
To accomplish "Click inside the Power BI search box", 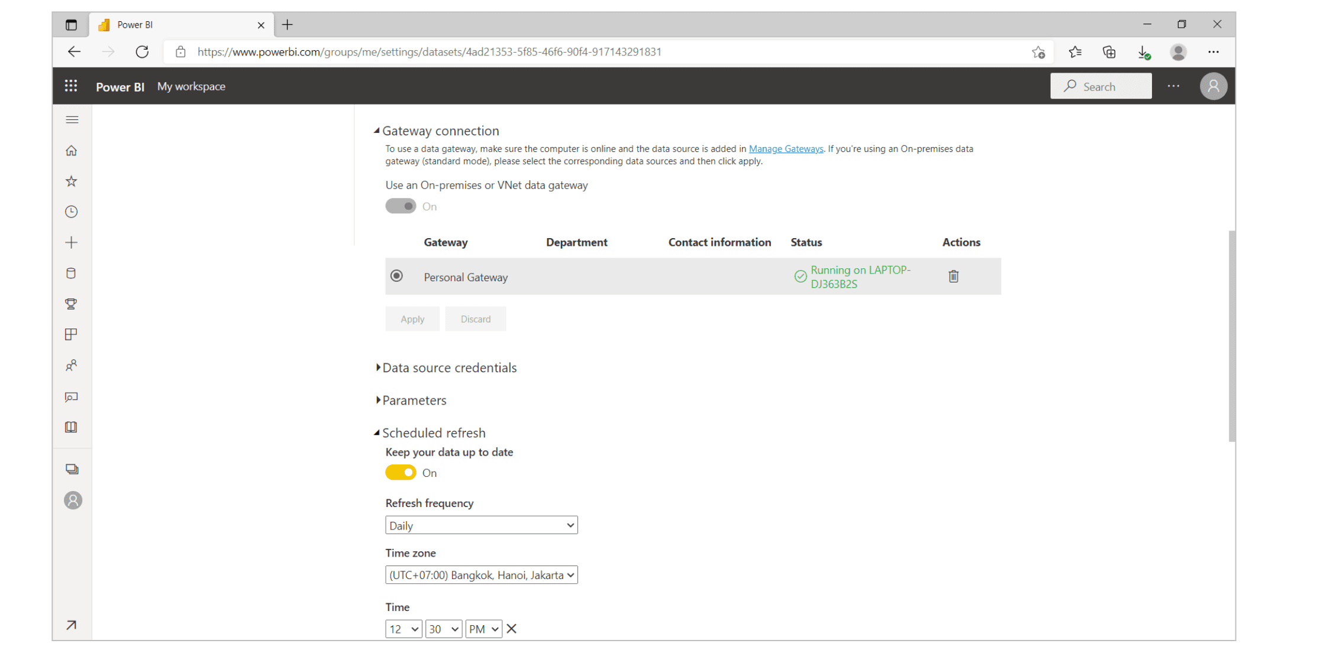I will [x=1100, y=86].
